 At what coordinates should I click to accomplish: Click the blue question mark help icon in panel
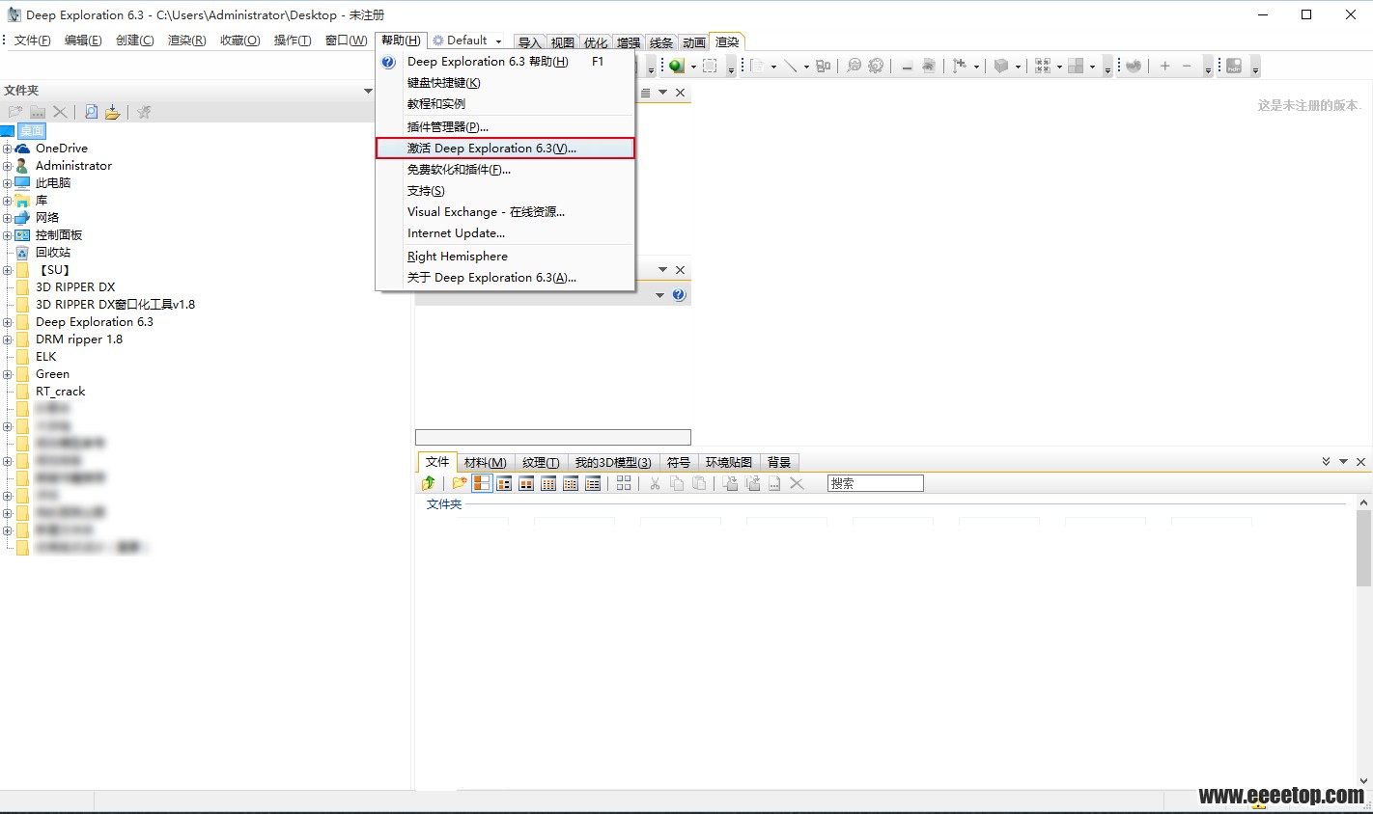tap(679, 295)
